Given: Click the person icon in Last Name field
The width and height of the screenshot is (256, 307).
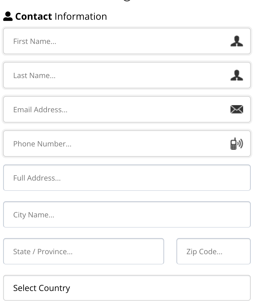Looking at the screenshot, I should (237, 75).
